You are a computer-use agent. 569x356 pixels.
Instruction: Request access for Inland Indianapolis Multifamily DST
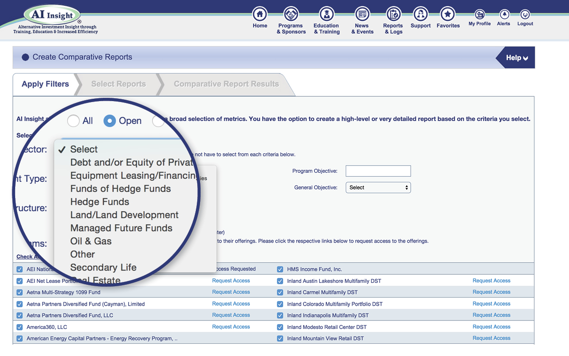pos(492,315)
